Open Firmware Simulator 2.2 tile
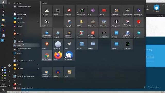The image size is (165, 93). click(82, 11)
